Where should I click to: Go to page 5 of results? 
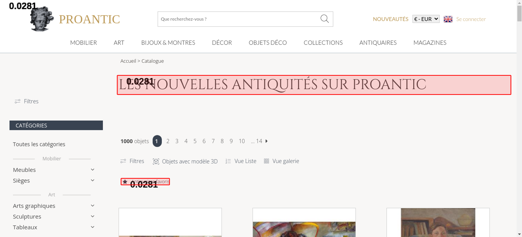[x=195, y=141]
